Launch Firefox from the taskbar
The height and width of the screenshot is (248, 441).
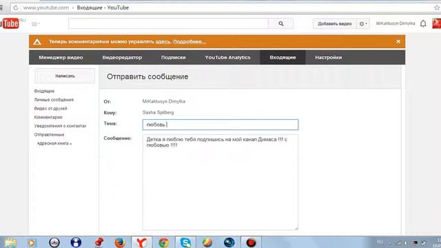click(x=120, y=242)
